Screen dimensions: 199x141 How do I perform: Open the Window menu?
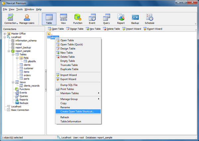(29, 9)
